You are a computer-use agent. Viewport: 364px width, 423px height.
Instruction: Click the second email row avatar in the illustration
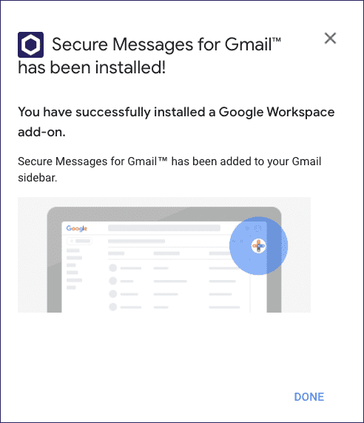coord(113,281)
